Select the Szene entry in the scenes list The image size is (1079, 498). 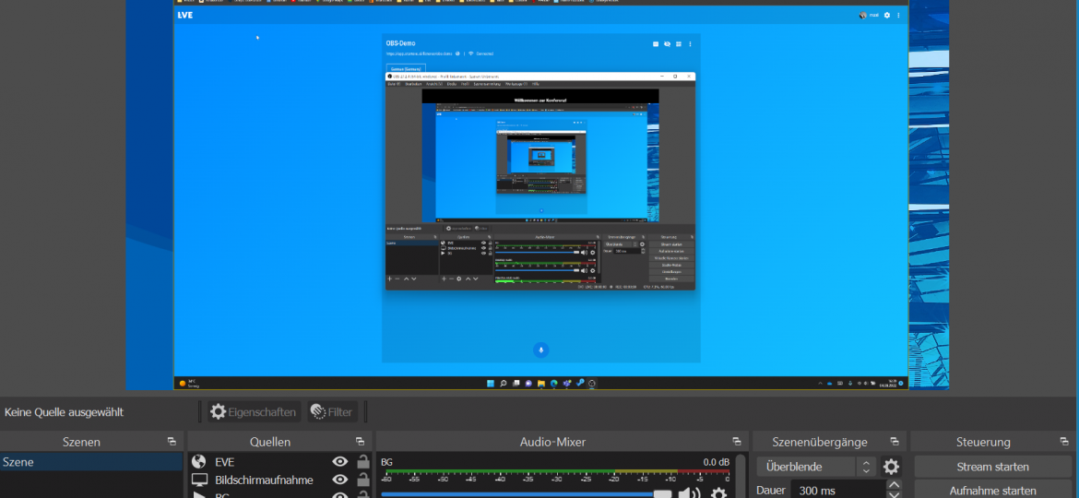[91, 462]
